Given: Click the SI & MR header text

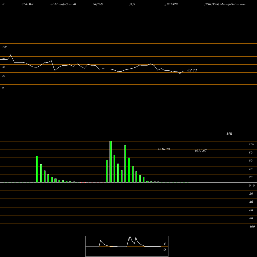Looking at the screenshot, I should click(27, 4).
